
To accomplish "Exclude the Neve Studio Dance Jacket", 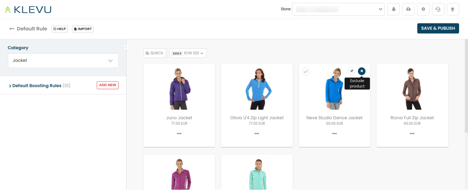I will pyautogui.click(x=362, y=71).
